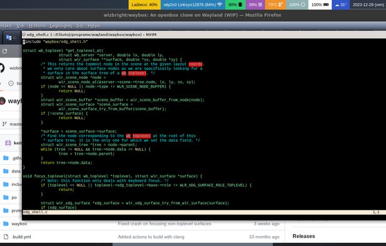Click the Releases heading link
Viewport: 386px width, 246px height.
[x=304, y=236]
